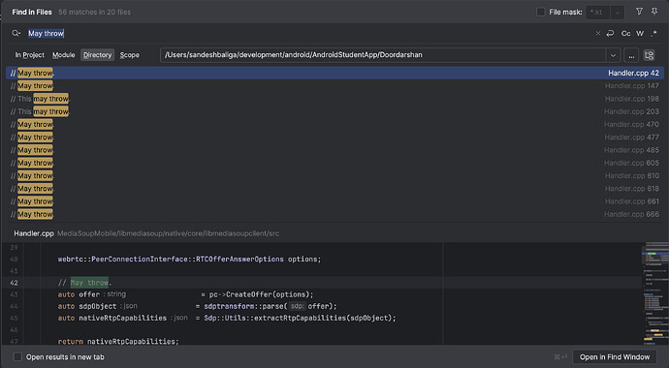The width and height of the screenshot is (669, 368).
Task: Click the filter search results icon
Action: (x=639, y=12)
